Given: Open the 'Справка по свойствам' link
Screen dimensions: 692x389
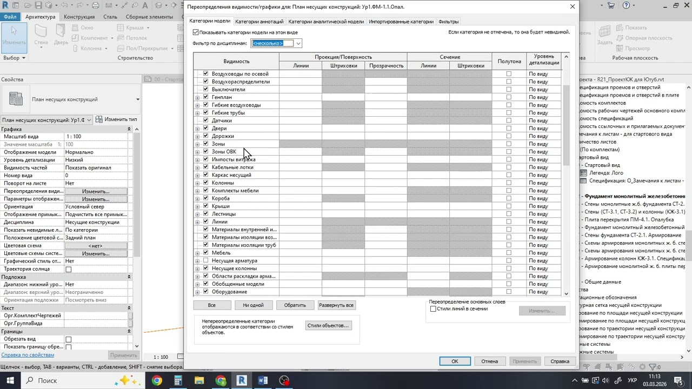Looking at the screenshot, I should (28, 355).
